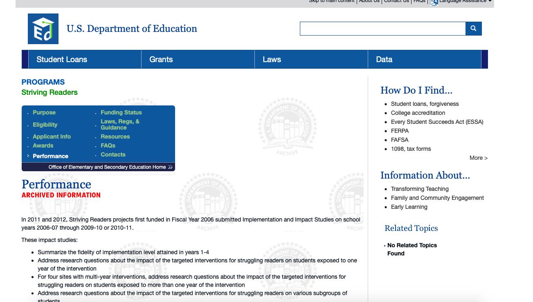Image resolution: width=533 pixels, height=302 pixels.
Task: Go to the Eligibility section
Action: [x=45, y=125]
